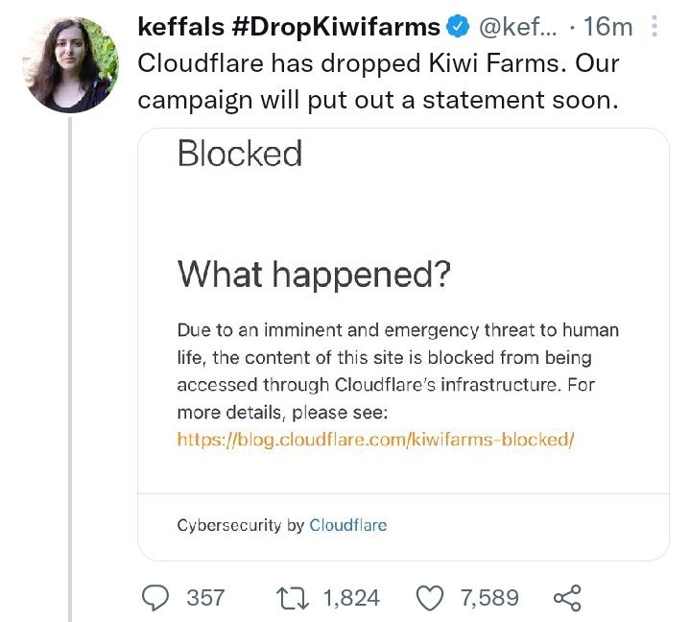Viewport: 690px width, 622px height.
Task: Click the 7,589 likes count
Action: [489, 598]
